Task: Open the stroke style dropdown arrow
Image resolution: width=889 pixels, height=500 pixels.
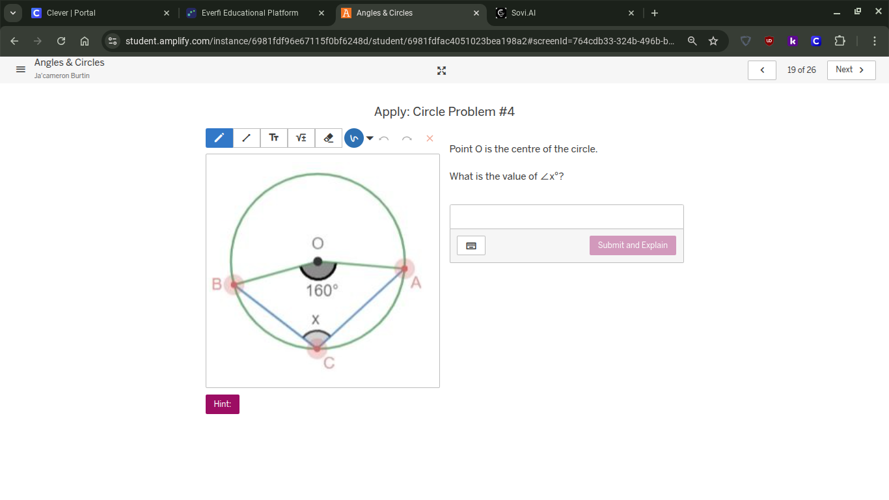Action: pyautogui.click(x=370, y=138)
